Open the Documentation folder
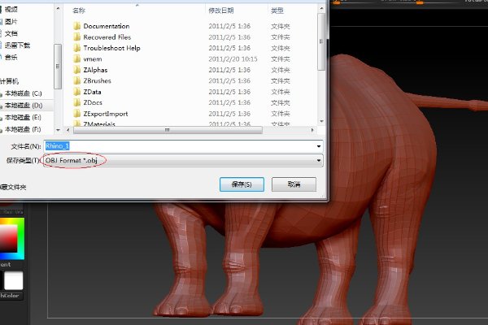 [106, 26]
